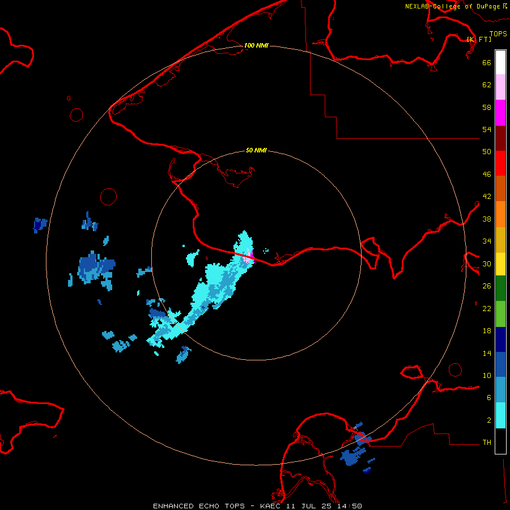The width and height of the screenshot is (510, 510).
Task: Click the '66' legend label
Action: point(487,62)
